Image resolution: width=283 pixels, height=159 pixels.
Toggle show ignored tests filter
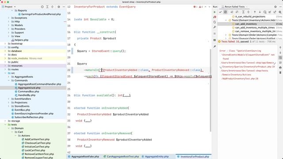point(226,12)
